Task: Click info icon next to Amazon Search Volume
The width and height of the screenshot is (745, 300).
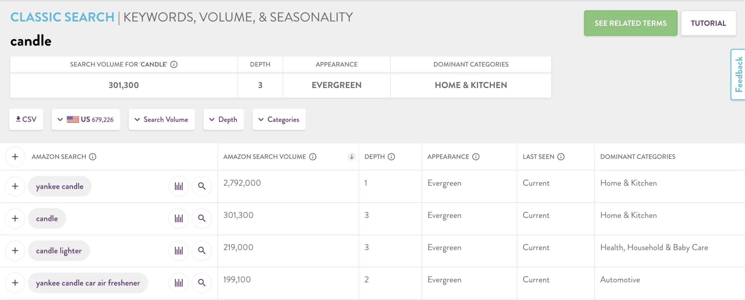Action: pos(313,157)
